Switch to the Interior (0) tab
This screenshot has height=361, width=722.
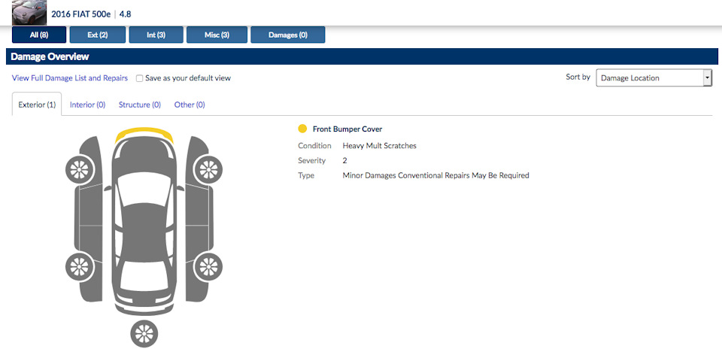point(87,105)
